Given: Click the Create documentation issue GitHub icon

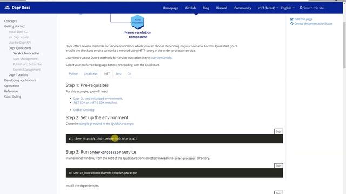Looking at the screenshot, I should pyautogui.click(x=292, y=24).
